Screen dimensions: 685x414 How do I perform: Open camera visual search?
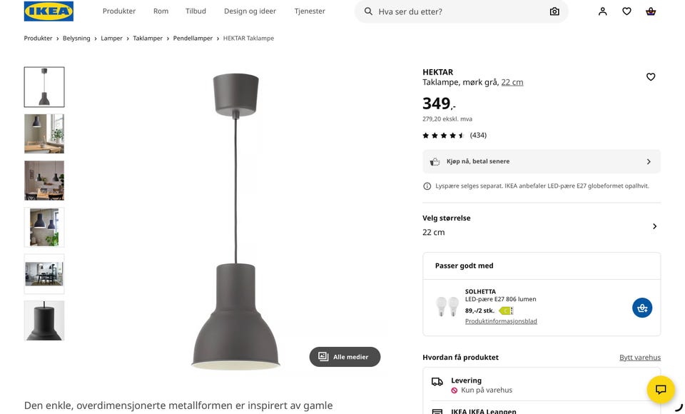554,11
